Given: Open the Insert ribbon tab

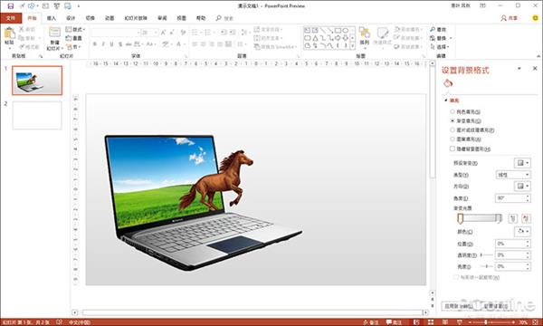Looking at the screenshot, I should (52, 18).
